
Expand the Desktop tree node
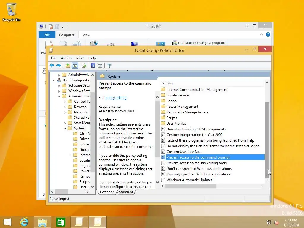click(x=65, y=107)
